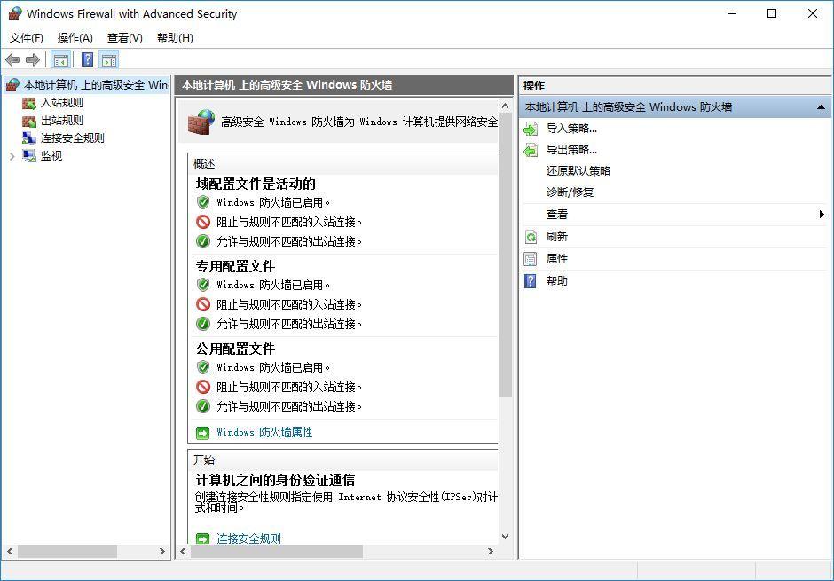Click the Help question-mark toolbar icon
Screen dimensions: 834x581
point(87,59)
